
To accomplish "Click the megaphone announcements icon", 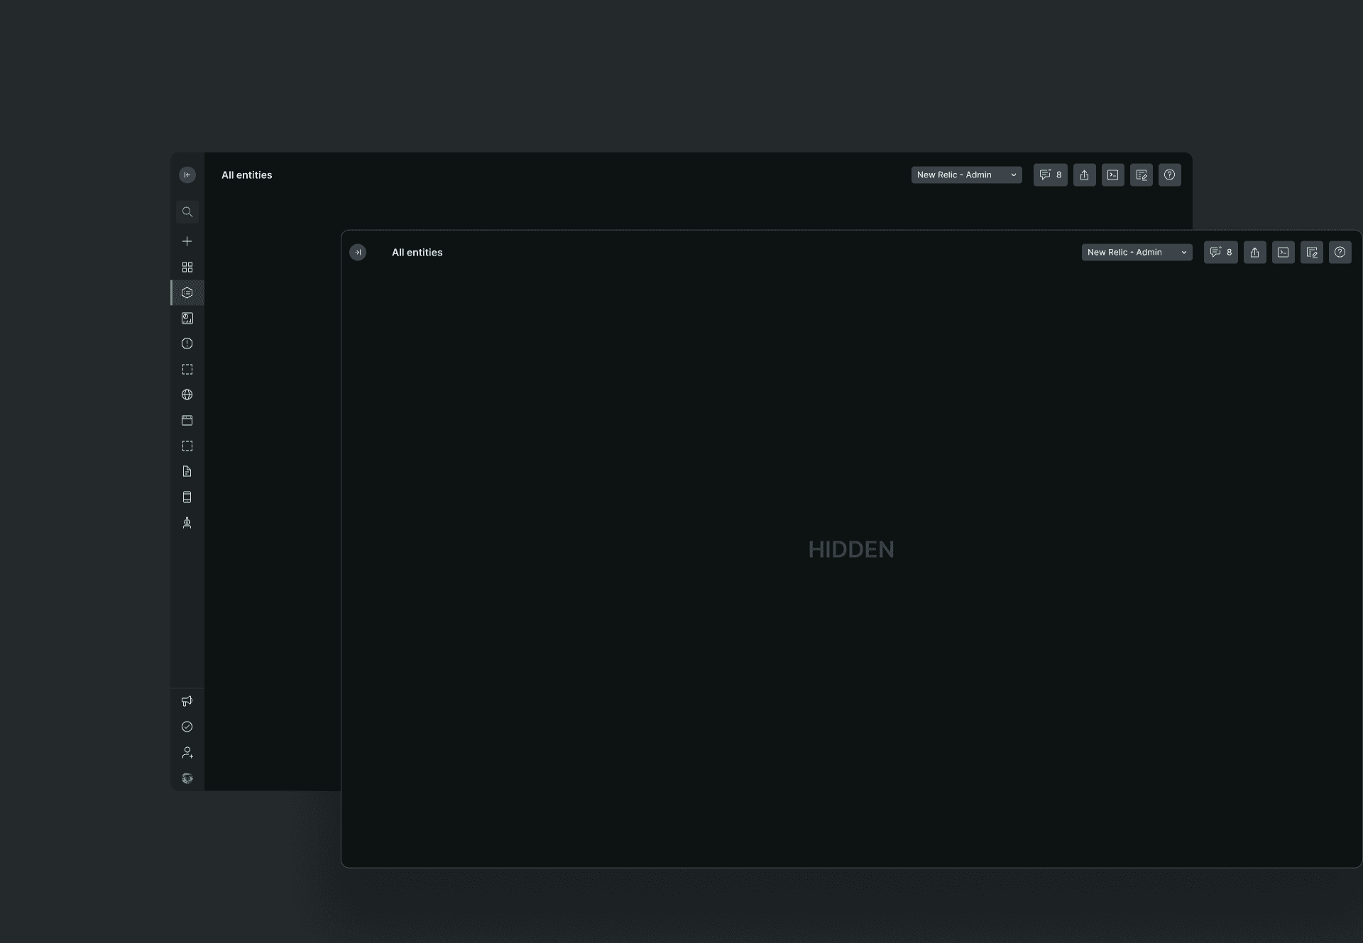I will coord(187,701).
